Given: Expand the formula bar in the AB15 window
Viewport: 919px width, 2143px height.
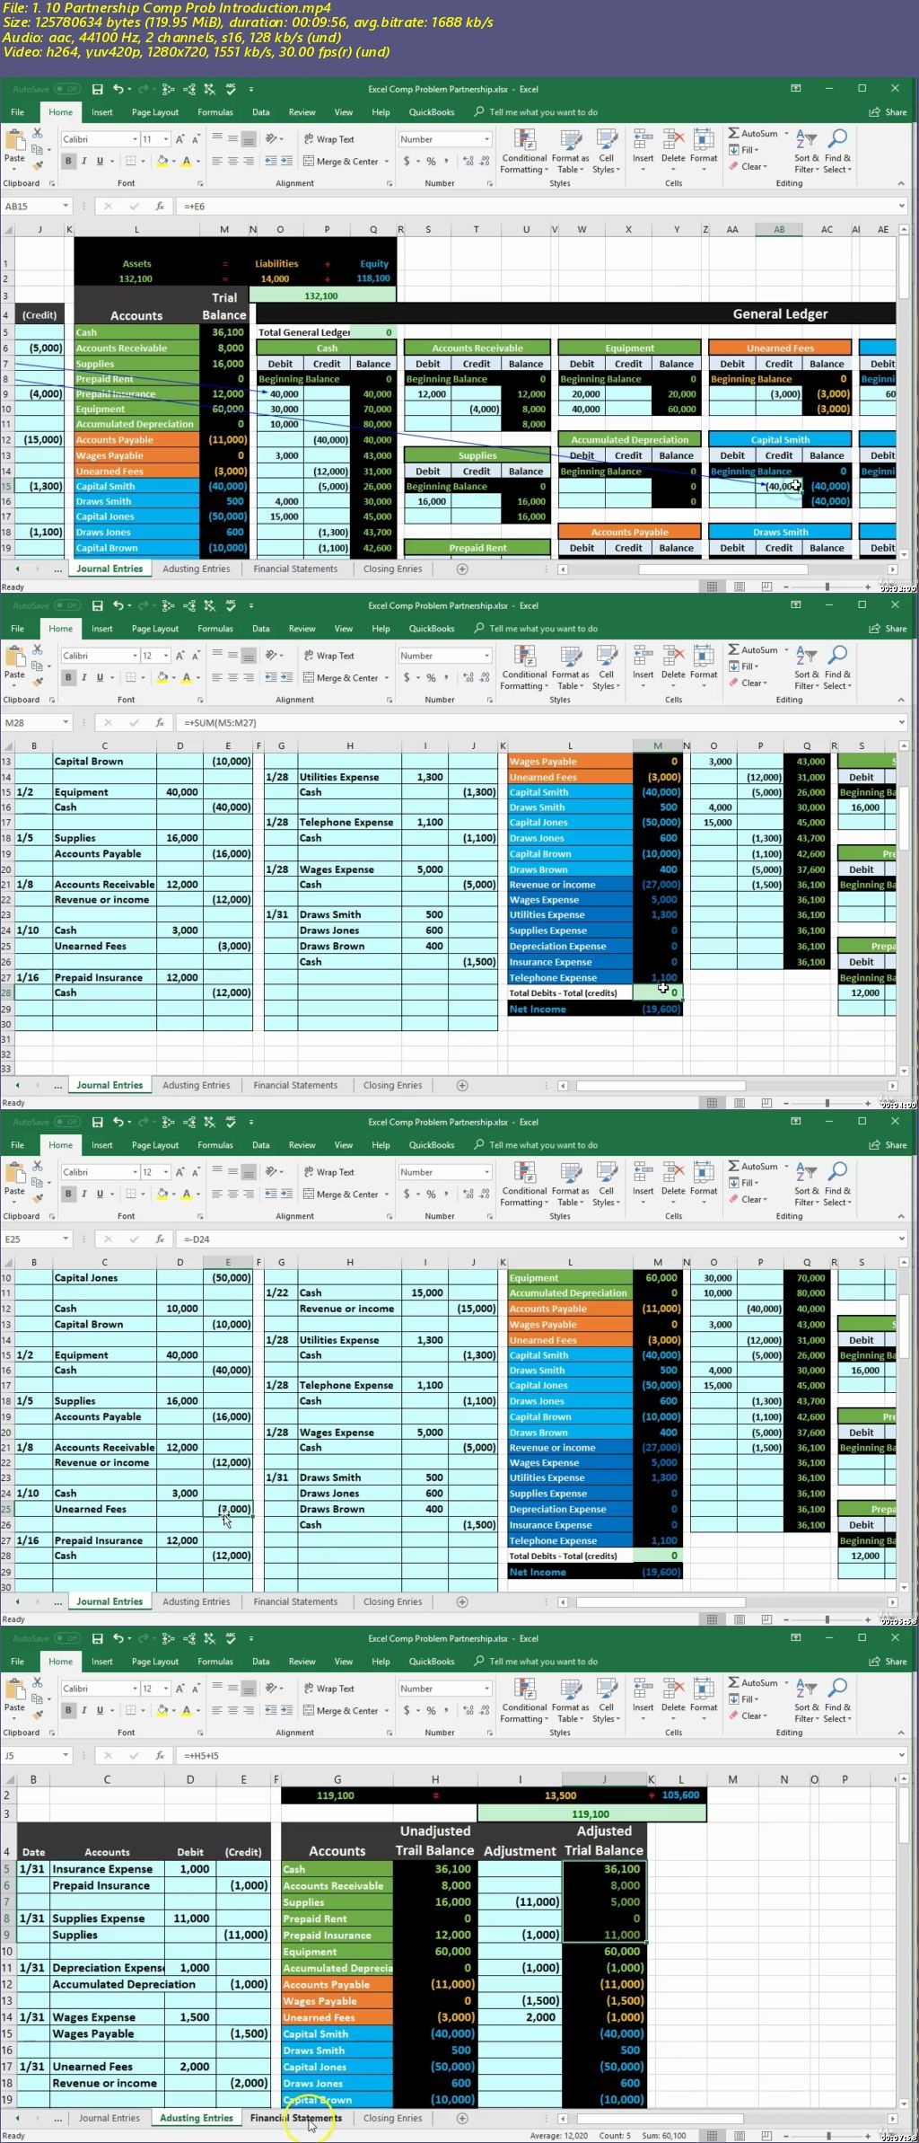Looking at the screenshot, I should pos(901,206).
